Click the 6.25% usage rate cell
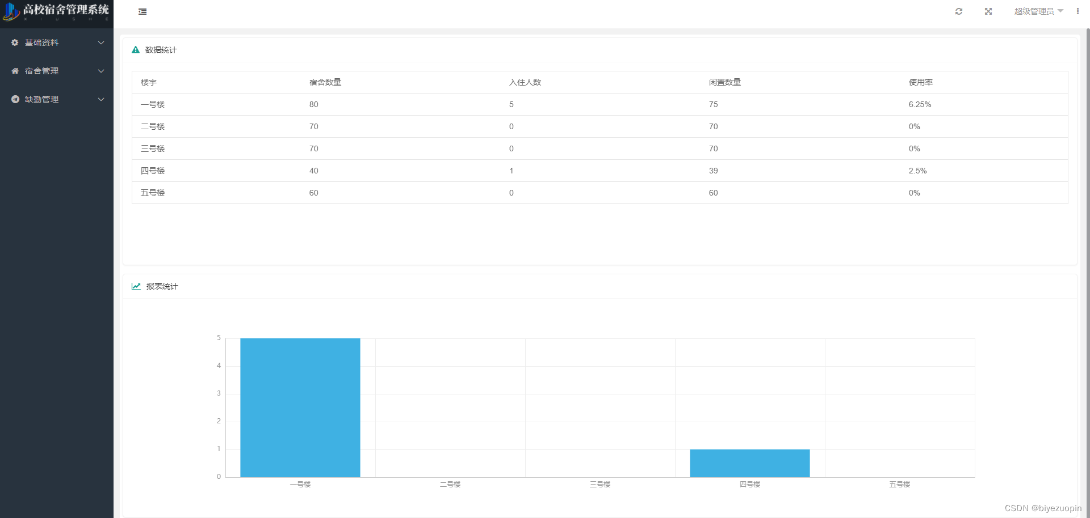The width and height of the screenshot is (1090, 518). click(920, 104)
